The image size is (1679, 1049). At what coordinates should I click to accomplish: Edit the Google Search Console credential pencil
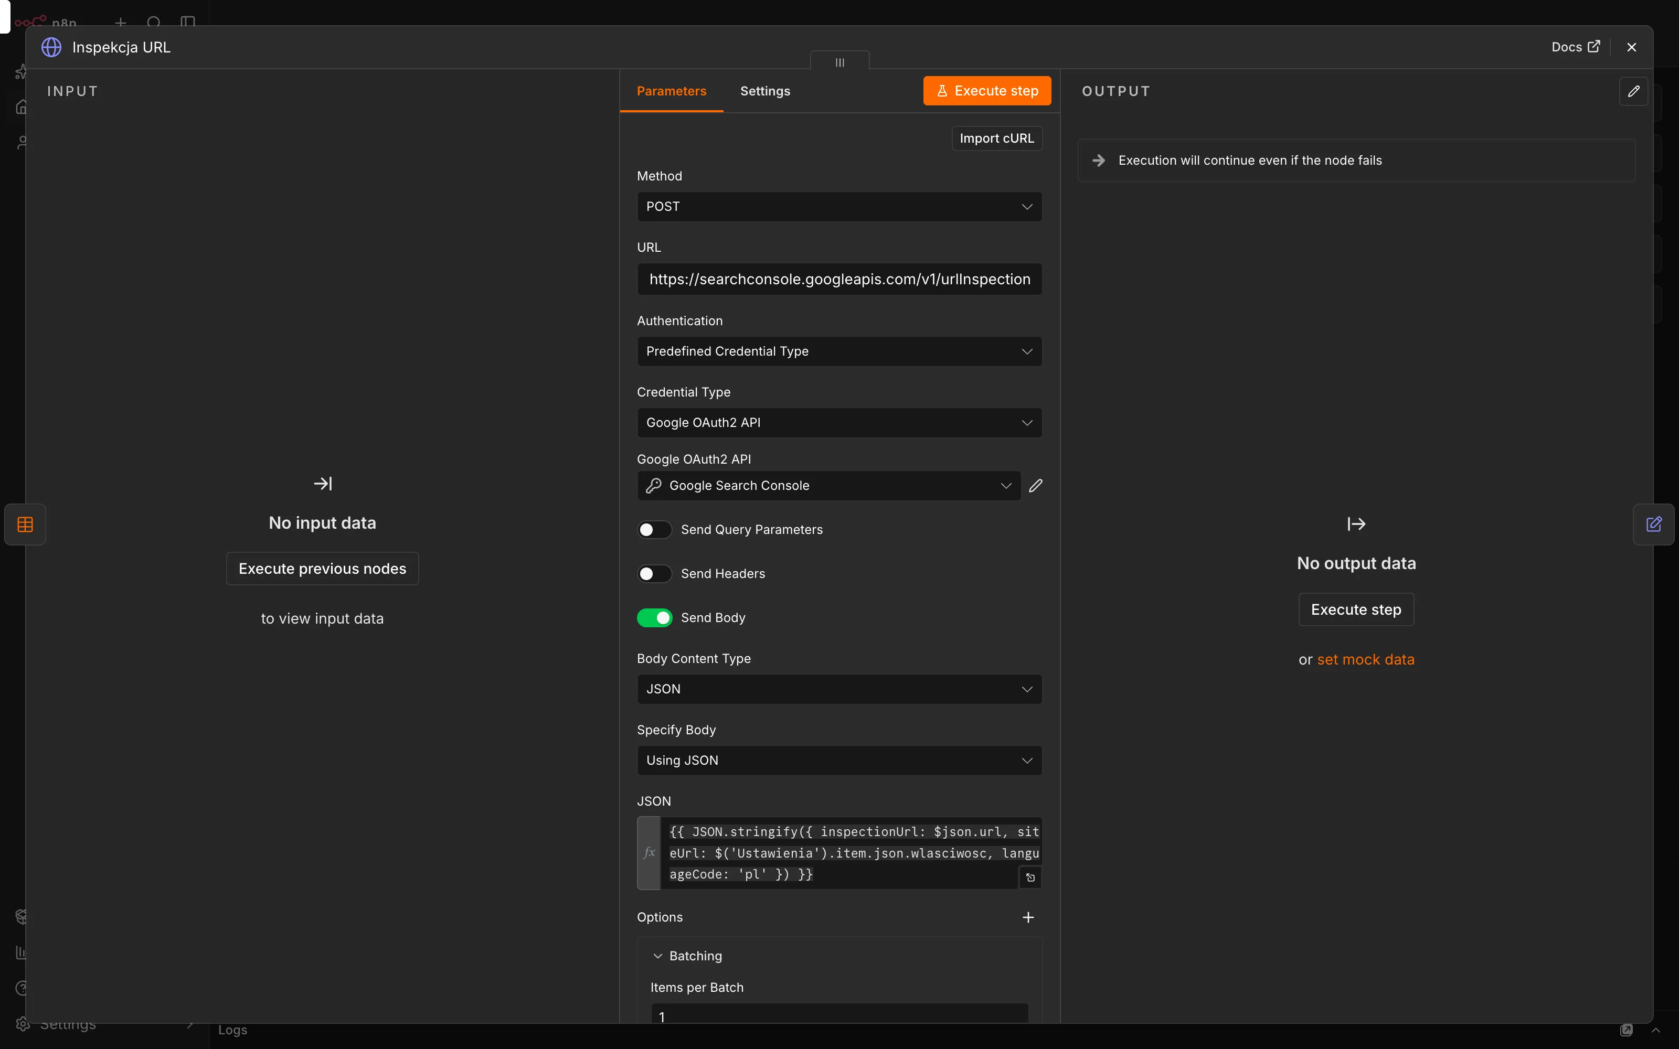coord(1035,486)
